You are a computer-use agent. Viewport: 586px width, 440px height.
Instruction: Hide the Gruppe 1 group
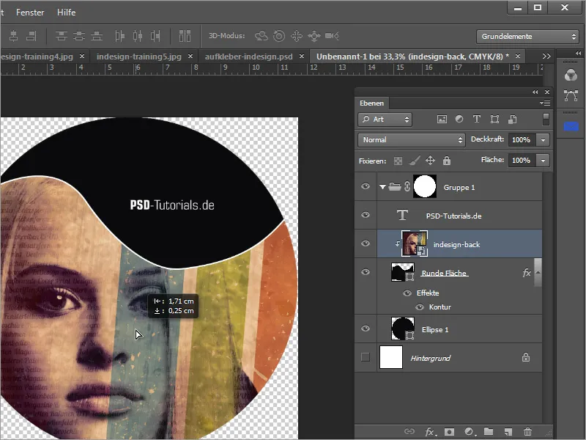(366, 186)
